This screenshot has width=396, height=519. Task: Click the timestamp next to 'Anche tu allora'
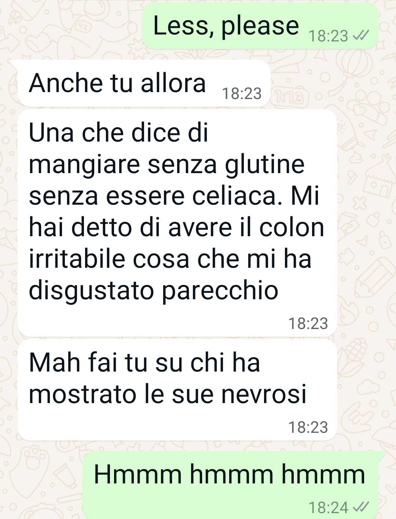point(242,94)
